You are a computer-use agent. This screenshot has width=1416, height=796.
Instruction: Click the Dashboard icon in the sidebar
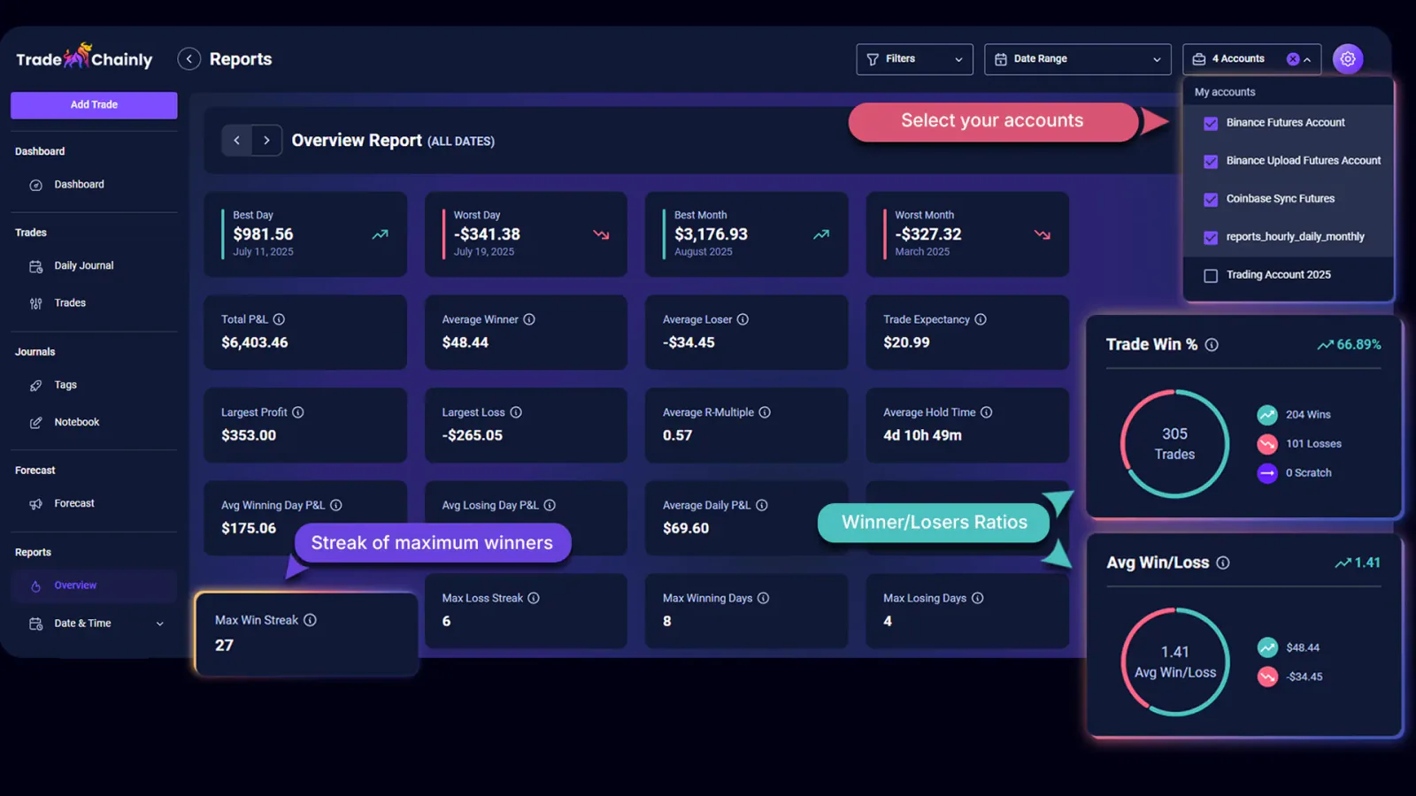tap(35, 184)
